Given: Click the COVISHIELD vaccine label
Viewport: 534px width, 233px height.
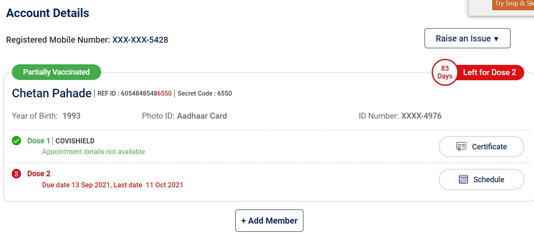Looking at the screenshot, I should (75, 141).
